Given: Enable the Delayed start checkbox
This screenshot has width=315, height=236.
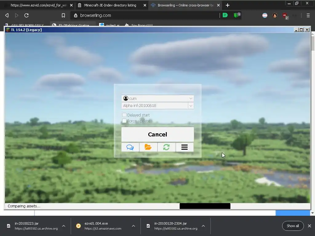Looking at the screenshot, I should point(124,115).
